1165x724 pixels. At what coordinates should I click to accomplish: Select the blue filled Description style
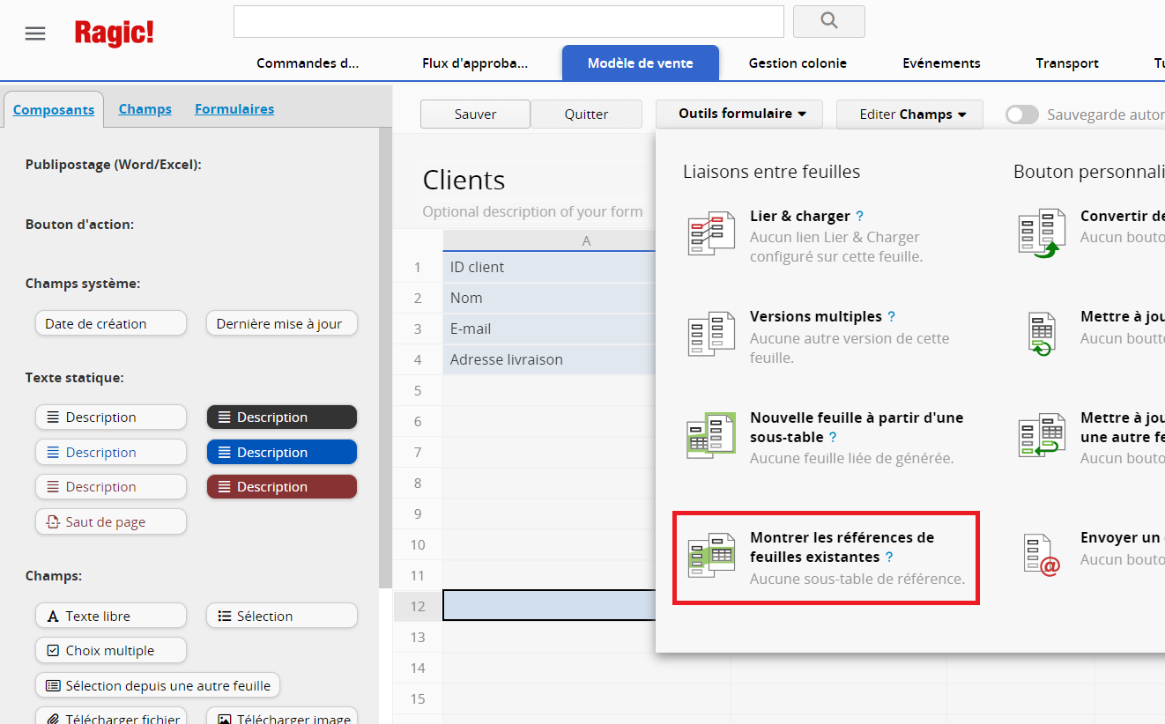point(281,453)
